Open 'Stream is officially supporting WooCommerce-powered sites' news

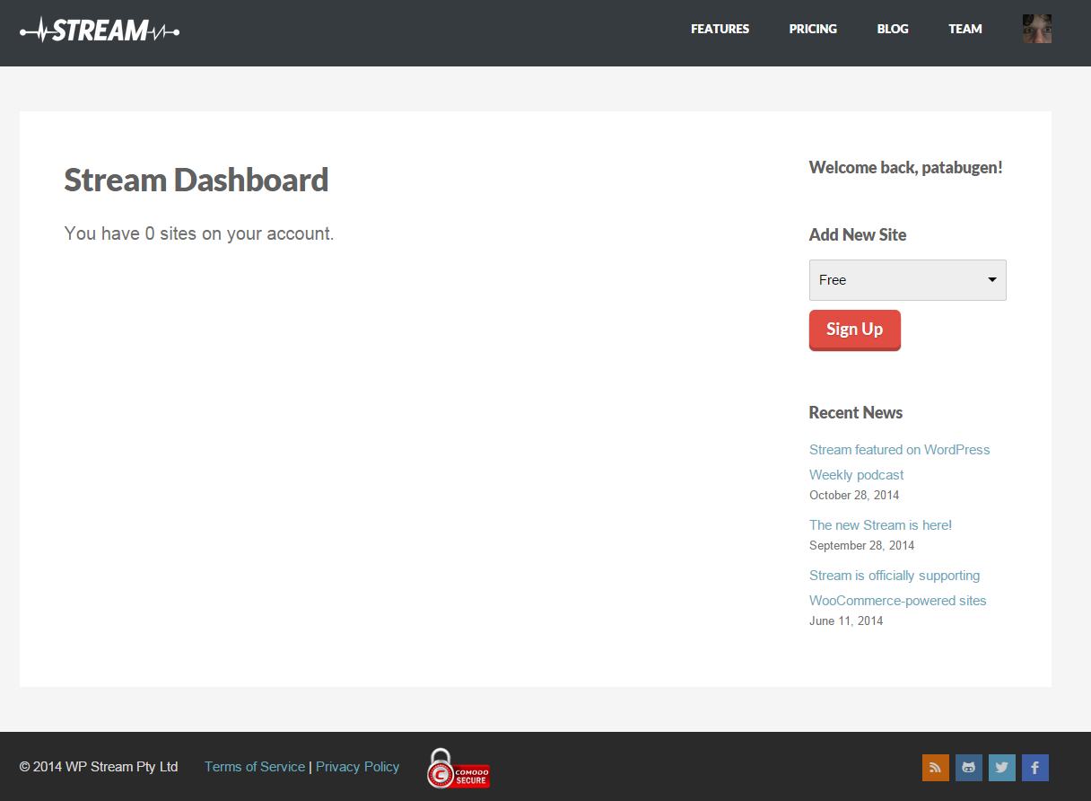pyautogui.click(x=897, y=587)
